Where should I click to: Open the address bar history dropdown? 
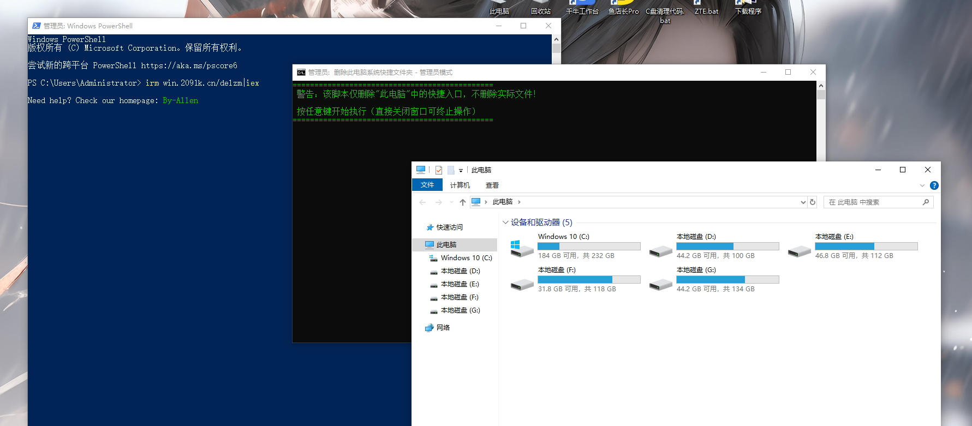[803, 202]
